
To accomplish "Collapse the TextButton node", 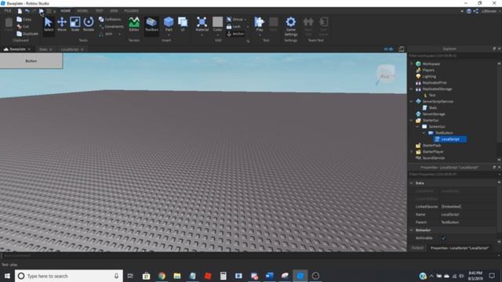I will 424,132.
